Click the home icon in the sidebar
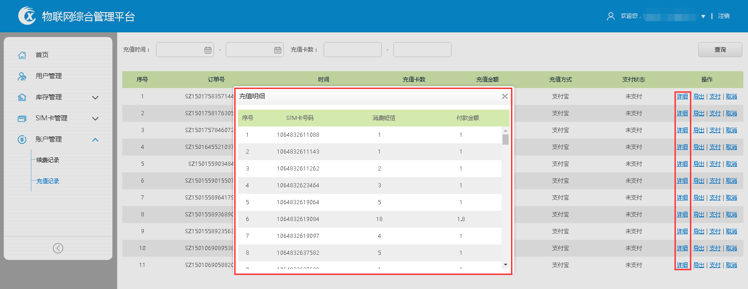 coord(22,55)
